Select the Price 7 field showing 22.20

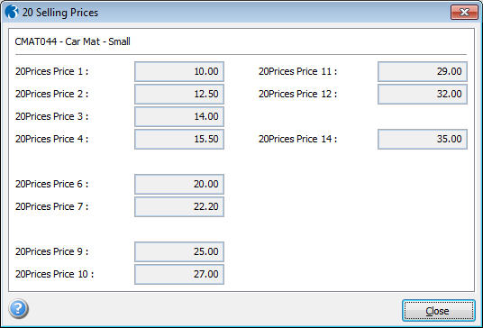click(x=179, y=206)
